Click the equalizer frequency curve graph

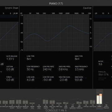coord(56,33)
